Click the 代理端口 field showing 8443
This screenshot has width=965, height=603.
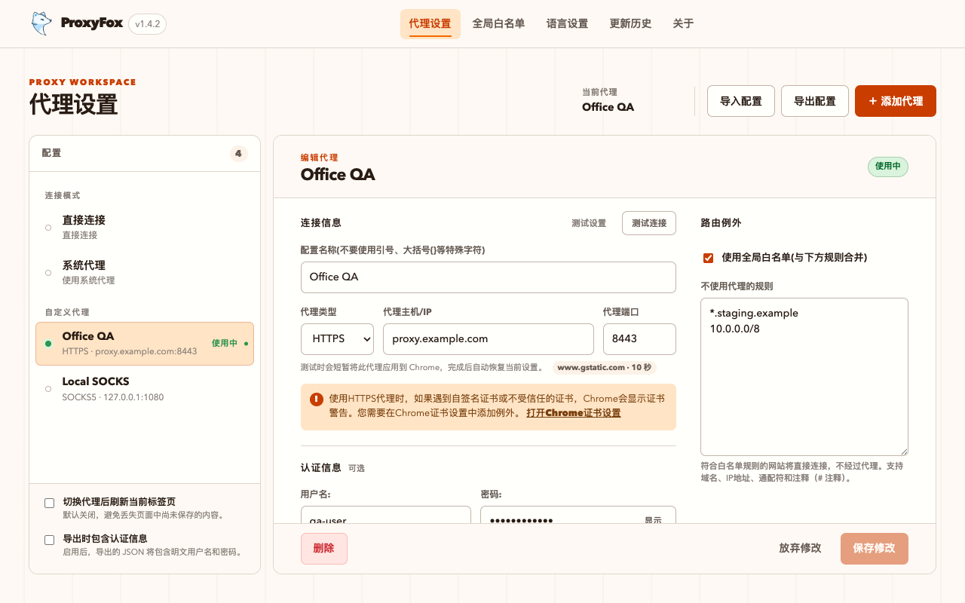coord(639,339)
